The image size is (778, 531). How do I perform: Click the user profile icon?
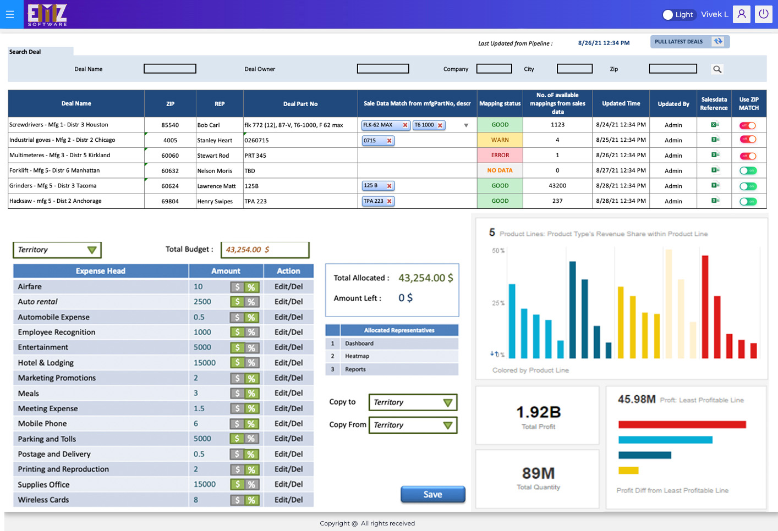pyautogui.click(x=741, y=14)
